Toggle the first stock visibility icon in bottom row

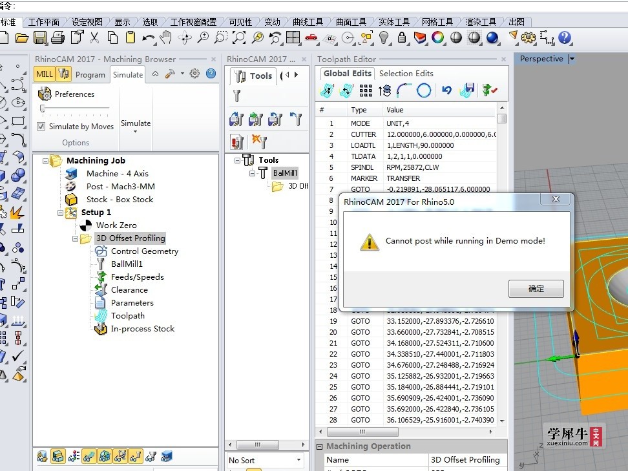(x=42, y=456)
